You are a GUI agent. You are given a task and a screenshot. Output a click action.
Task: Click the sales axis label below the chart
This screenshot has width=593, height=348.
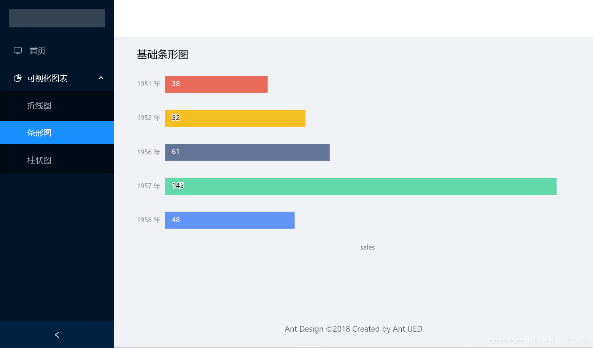367,247
